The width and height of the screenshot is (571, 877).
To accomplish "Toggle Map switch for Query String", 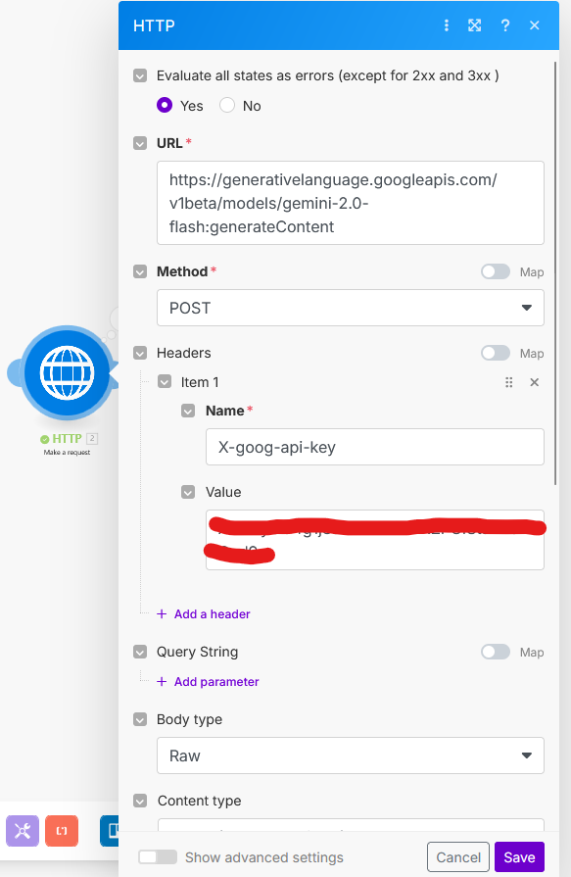I will pos(496,653).
